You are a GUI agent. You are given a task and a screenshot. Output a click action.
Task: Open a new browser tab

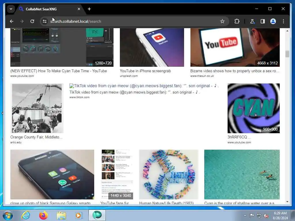89,9
